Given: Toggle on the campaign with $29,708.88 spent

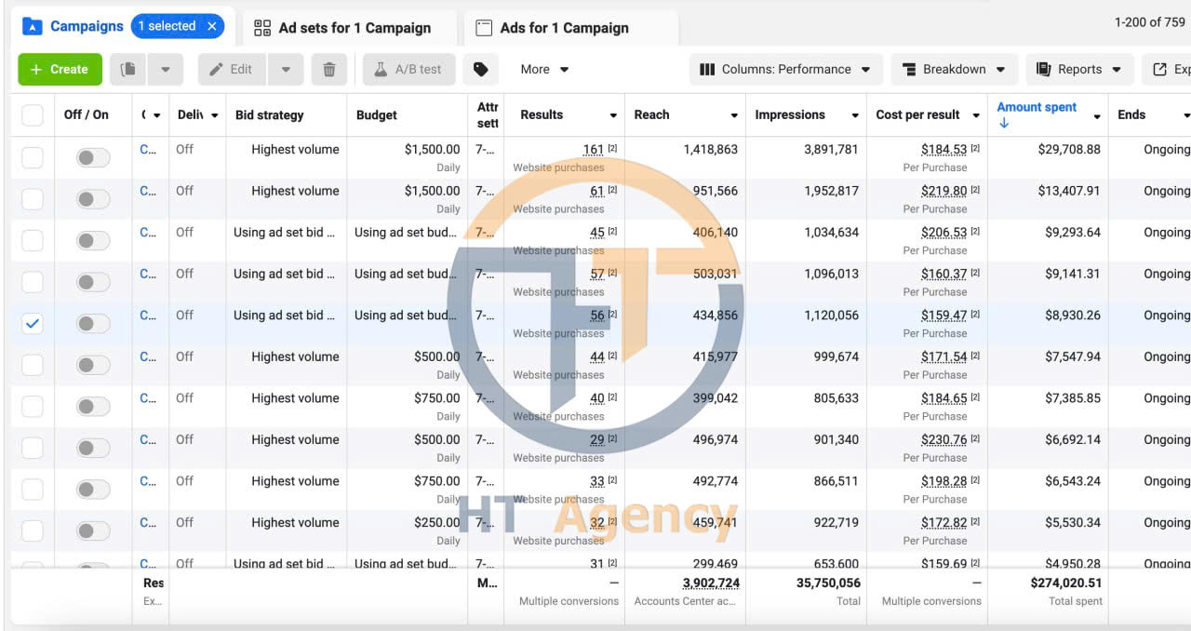Looking at the screenshot, I should [93, 157].
